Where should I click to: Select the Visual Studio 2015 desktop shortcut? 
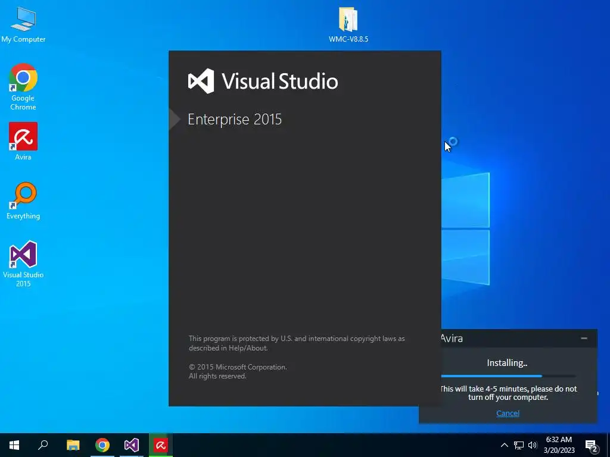23,264
